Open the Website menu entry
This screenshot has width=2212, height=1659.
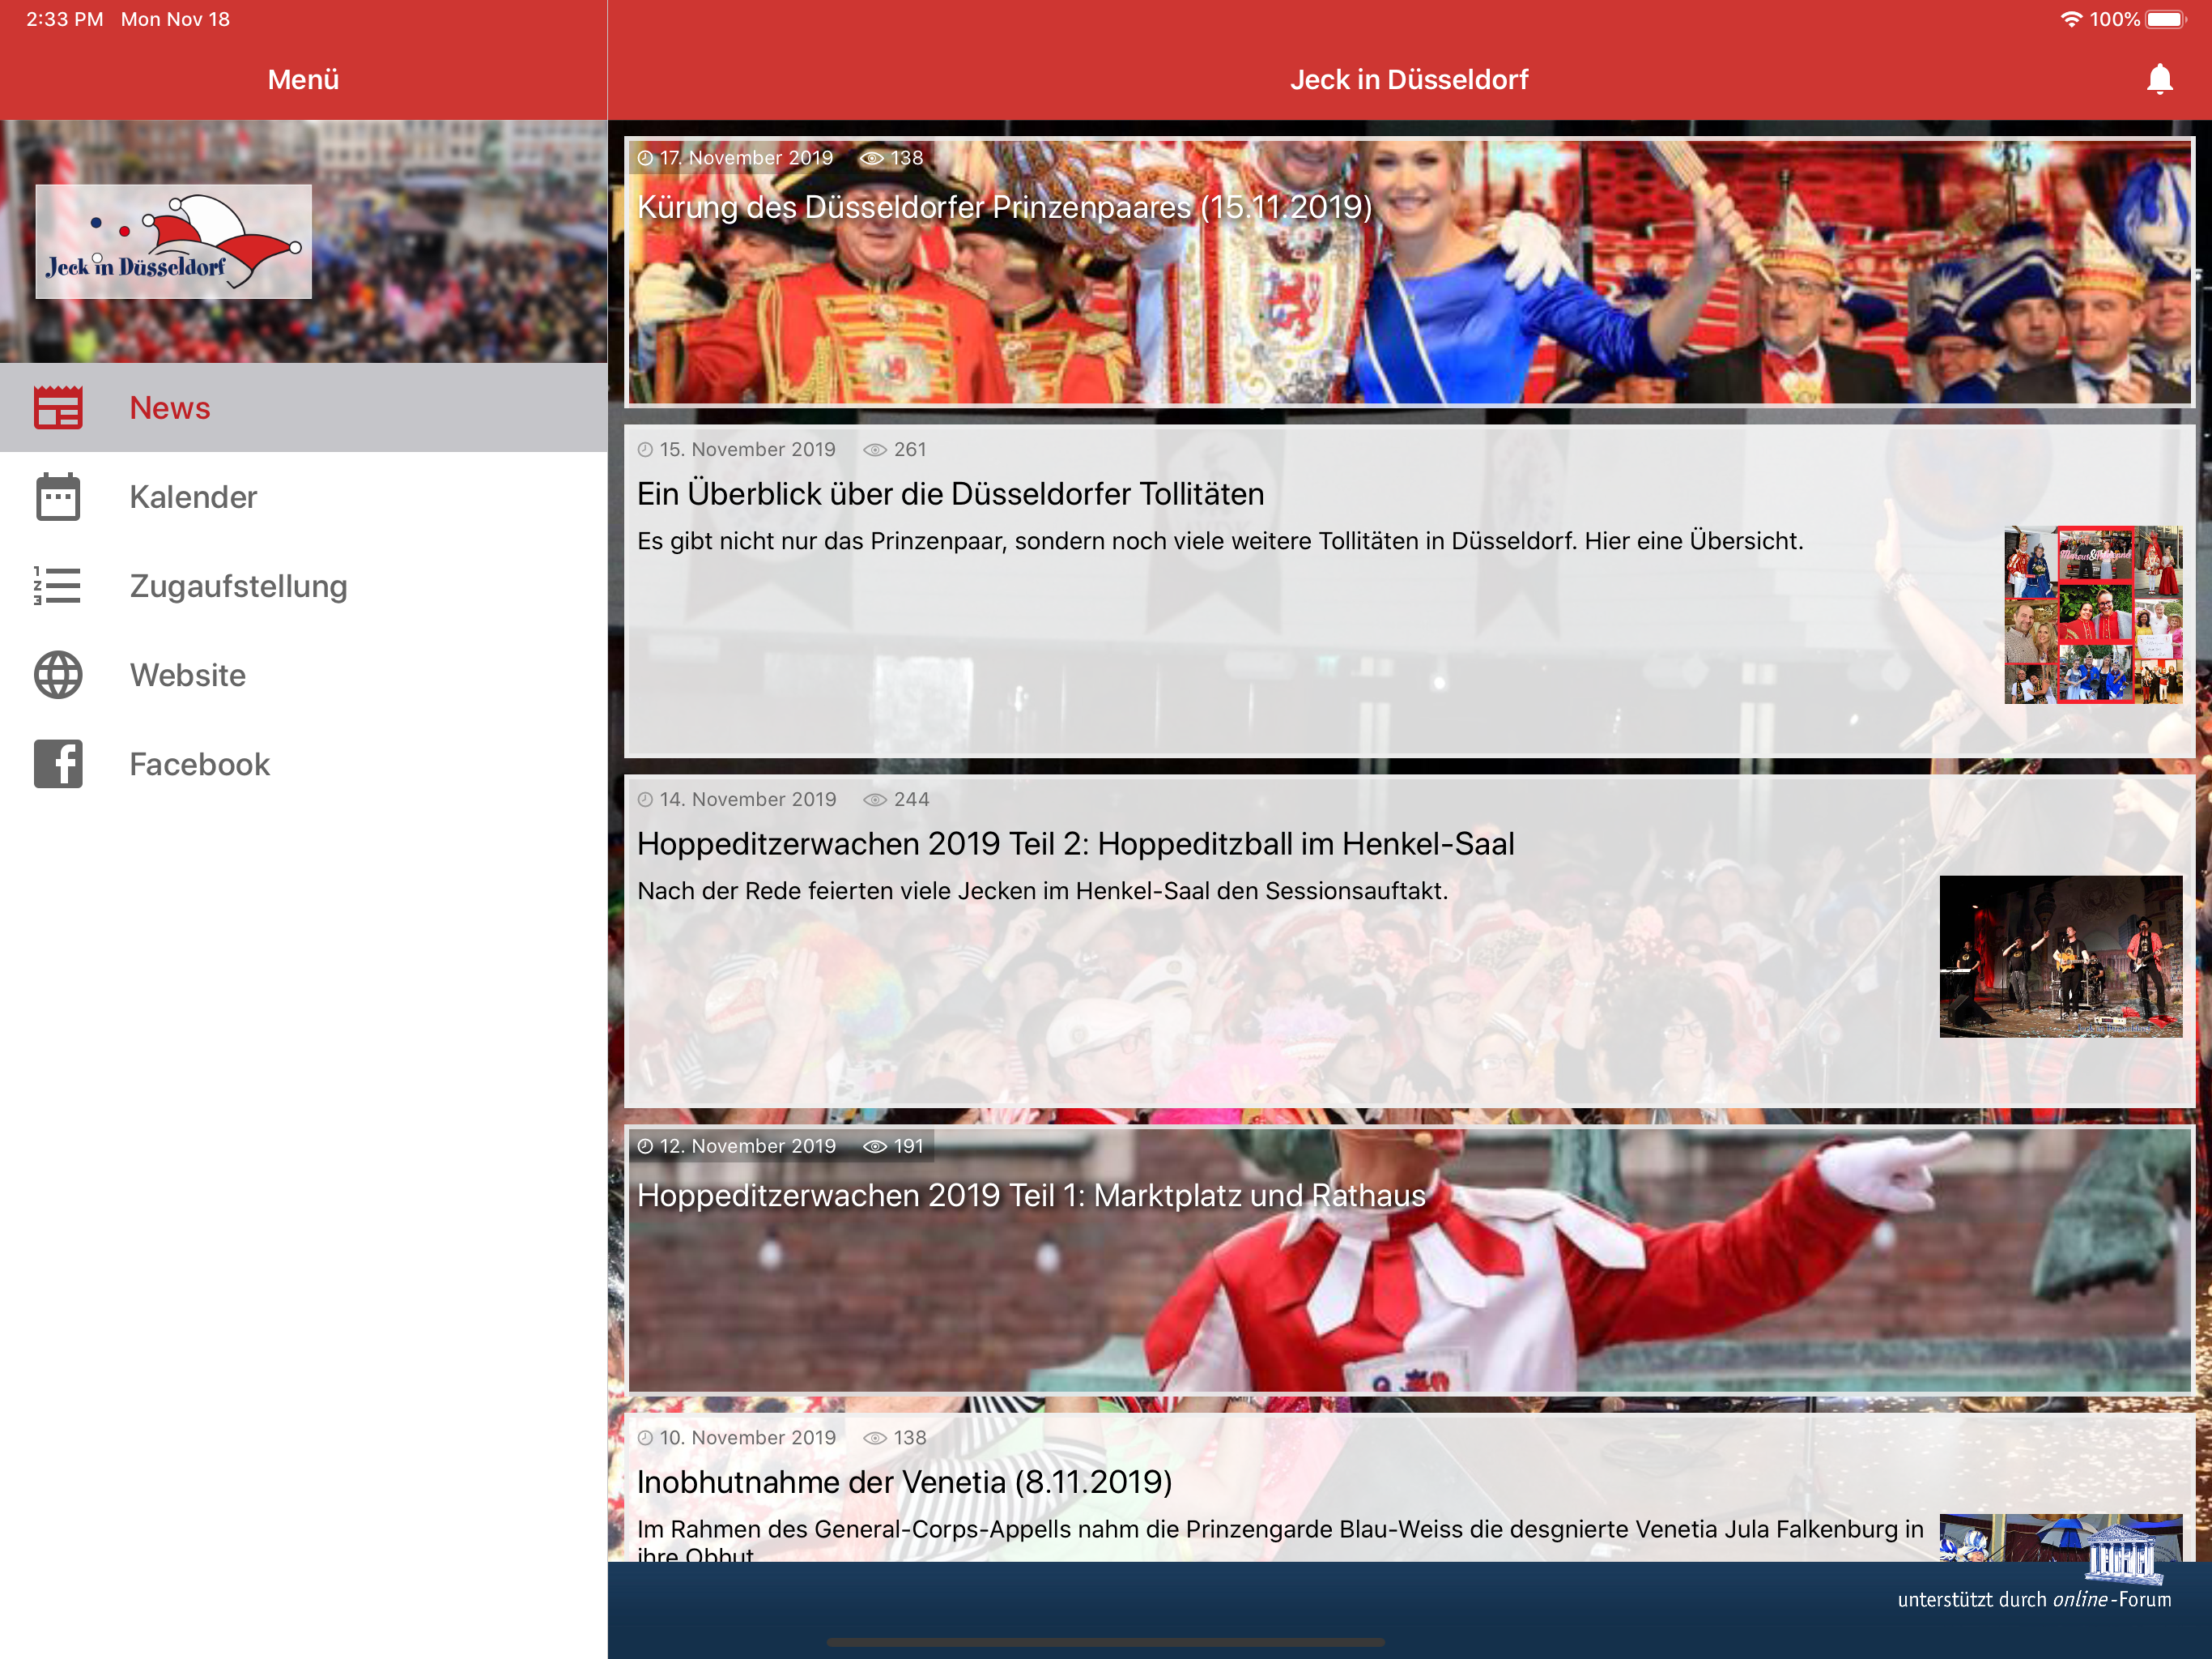click(x=304, y=675)
